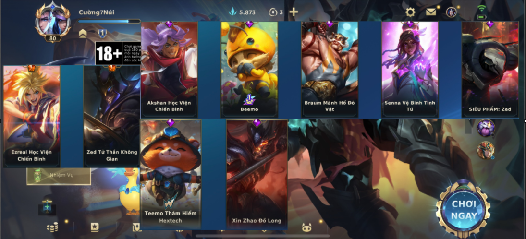This screenshot has height=239, width=526.
Task: Open the Nhiệm Vụ missions button
Action: point(59,176)
